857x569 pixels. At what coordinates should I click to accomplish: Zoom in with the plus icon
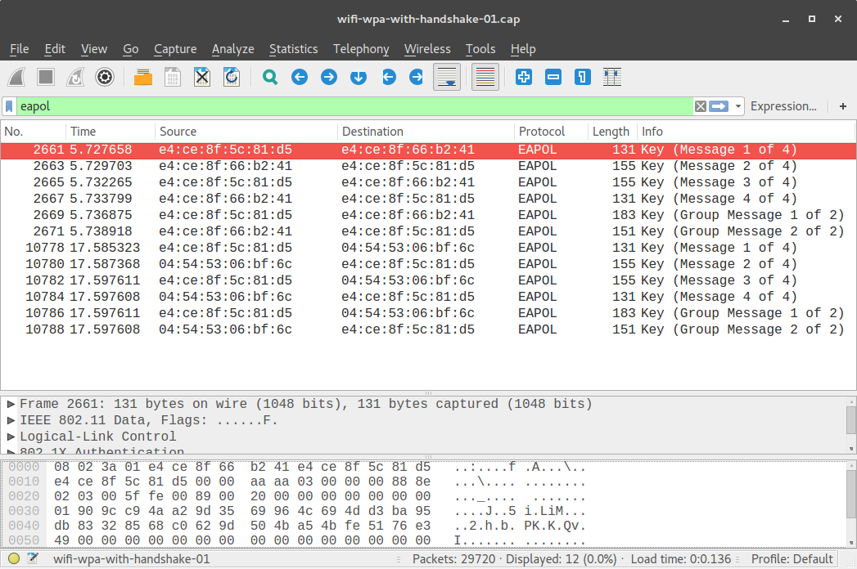pos(522,77)
